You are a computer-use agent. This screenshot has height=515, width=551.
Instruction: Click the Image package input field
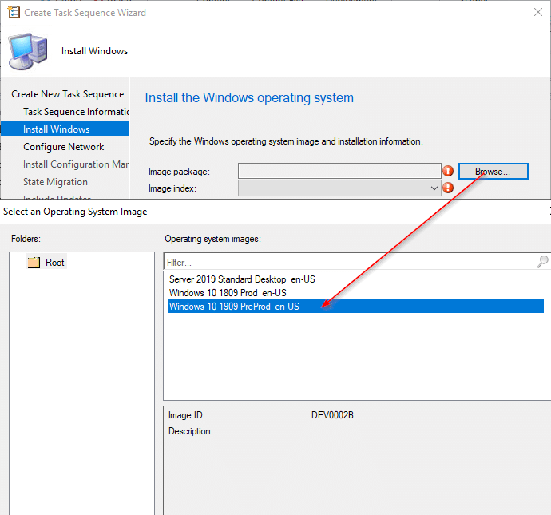pos(339,171)
